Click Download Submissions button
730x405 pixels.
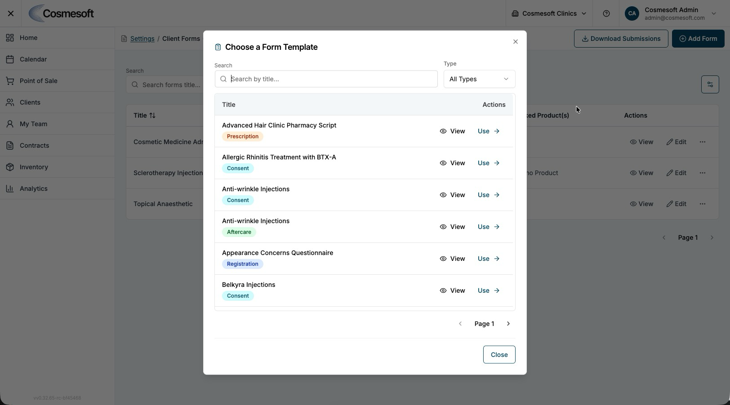(621, 39)
